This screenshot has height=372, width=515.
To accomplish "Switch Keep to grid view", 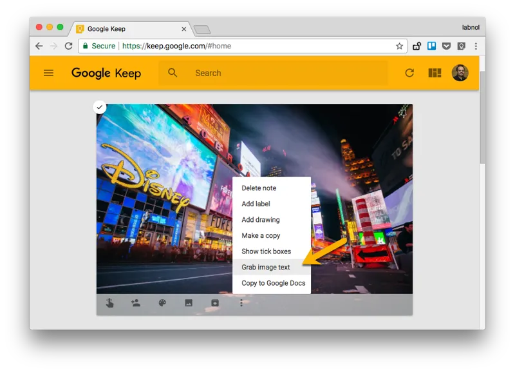I will [435, 73].
